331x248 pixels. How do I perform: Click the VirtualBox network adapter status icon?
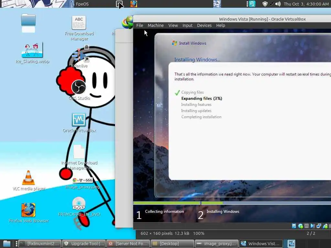[x=319, y=226]
